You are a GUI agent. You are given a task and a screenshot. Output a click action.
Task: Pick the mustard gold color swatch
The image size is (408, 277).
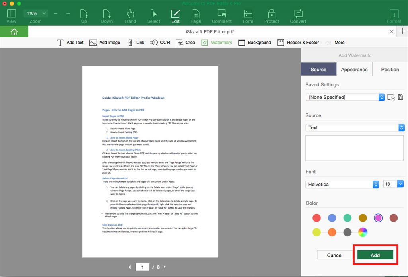[x=363, y=218]
